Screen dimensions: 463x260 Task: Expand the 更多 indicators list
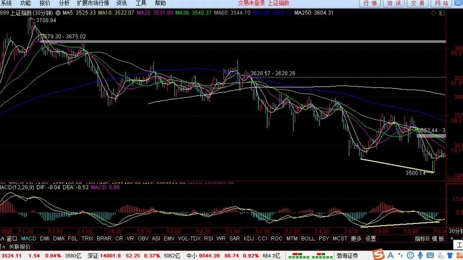pyautogui.click(x=356, y=239)
